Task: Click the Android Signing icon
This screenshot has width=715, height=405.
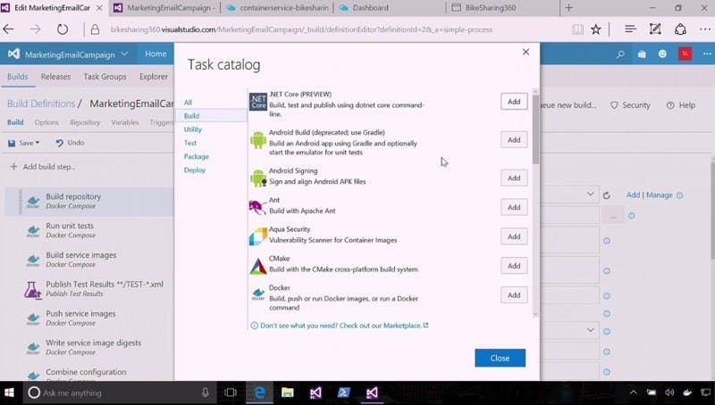Action: point(258,178)
